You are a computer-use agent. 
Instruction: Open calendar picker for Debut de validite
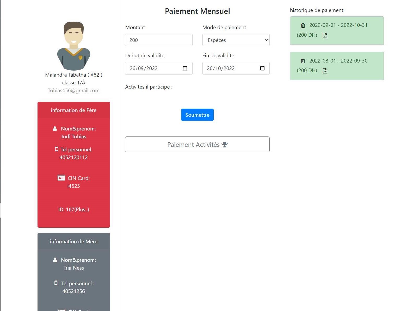(185, 68)
